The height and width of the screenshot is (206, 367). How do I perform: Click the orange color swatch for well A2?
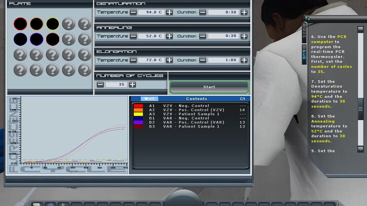pos(138,110)
